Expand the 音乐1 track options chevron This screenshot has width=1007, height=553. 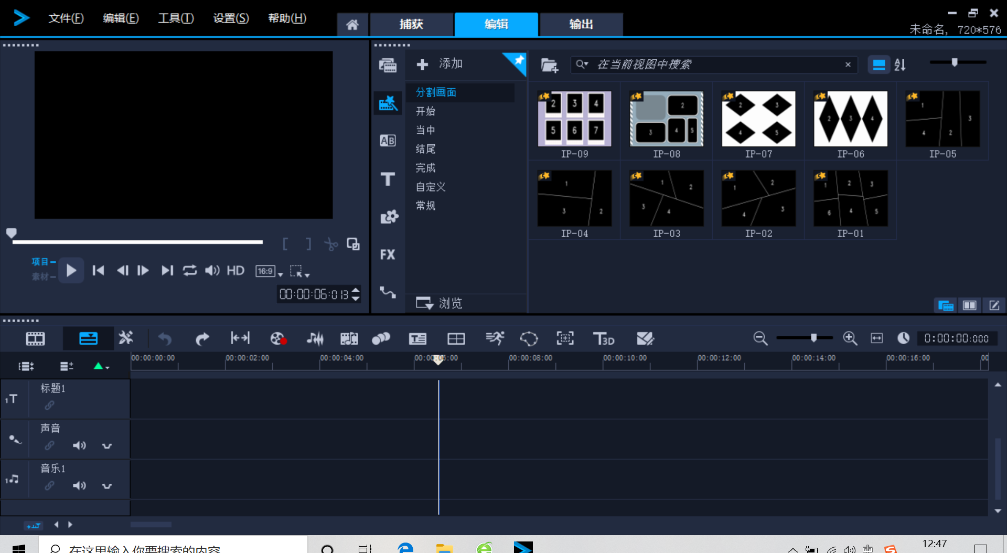click(107, 486)
